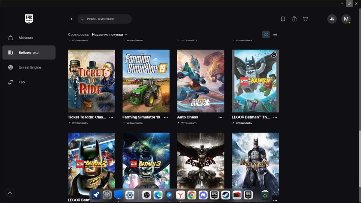Open the Batman Arkham Asylum cover
The image size is (361, 203).
pyautogui.click(x=255, y=164)
